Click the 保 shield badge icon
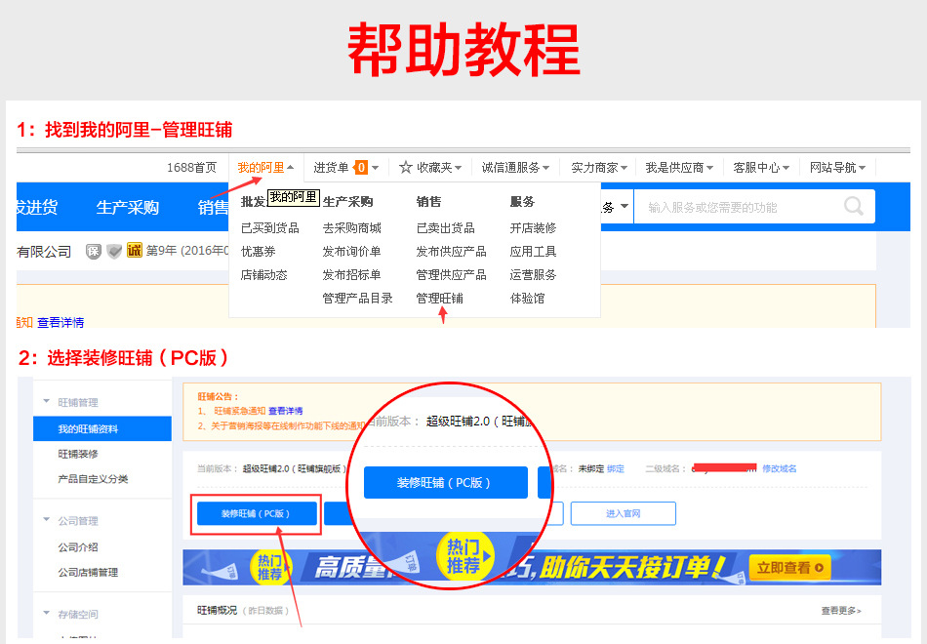 [94, 252]
